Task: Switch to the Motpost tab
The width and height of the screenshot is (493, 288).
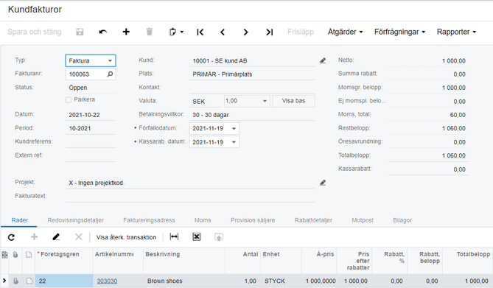Action: tap(363, 220)
